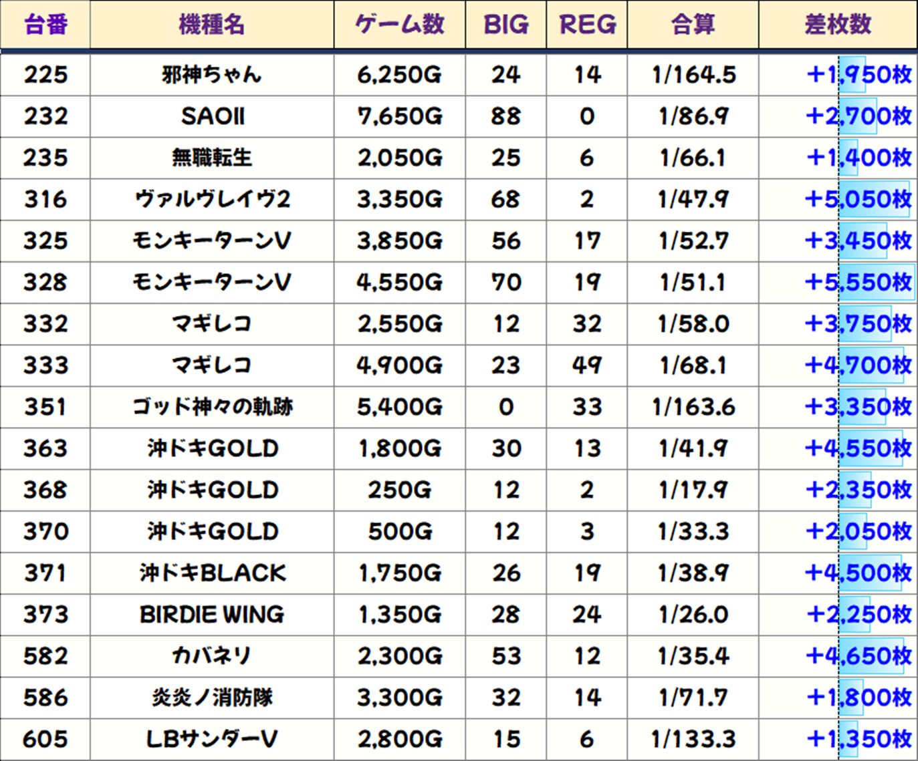The image size is (918, 761).
Task: Select the BIRDIE WING machine name
Action: 212,615
